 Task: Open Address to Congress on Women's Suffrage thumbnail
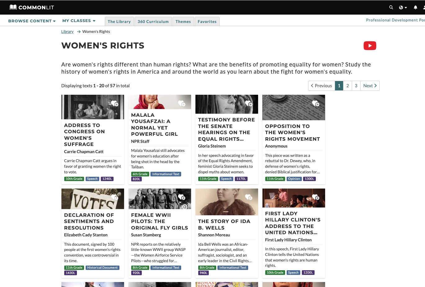click(93, 107)
